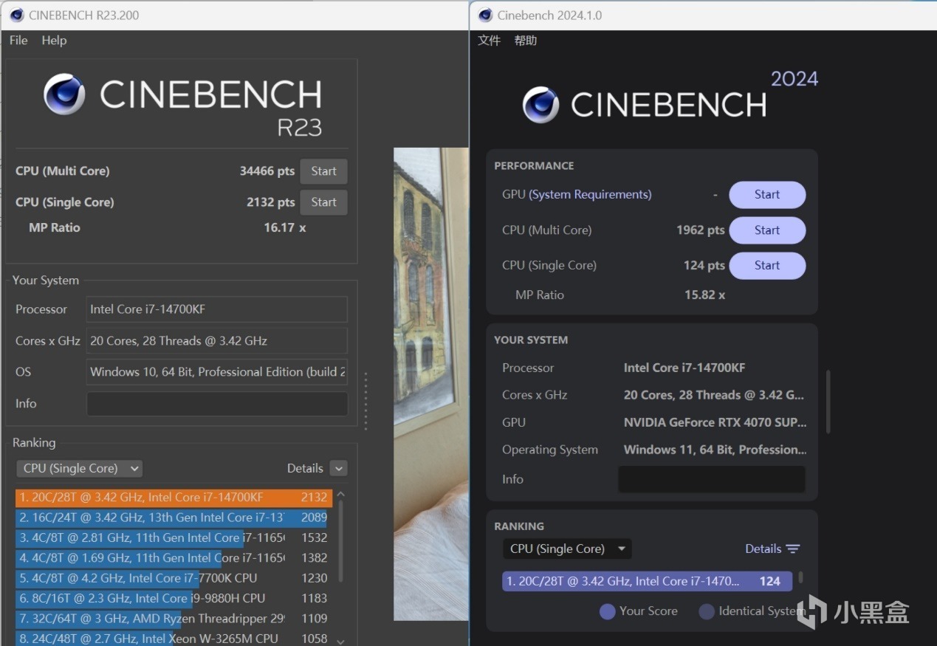Start CPU (Single Core) test in Cinebench 2024
The height and width of the screenshot is (646, 937).
[x=767, y=266]
